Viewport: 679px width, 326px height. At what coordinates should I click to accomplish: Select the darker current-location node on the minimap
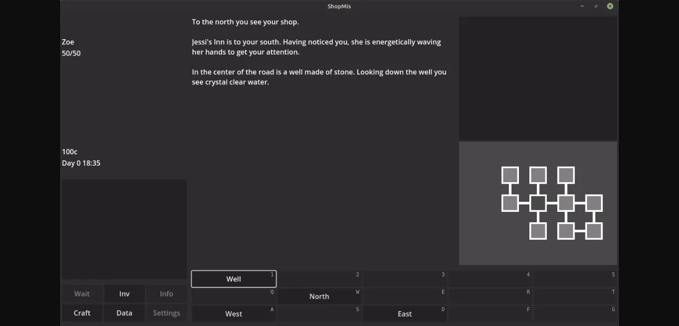coord(538,202)
